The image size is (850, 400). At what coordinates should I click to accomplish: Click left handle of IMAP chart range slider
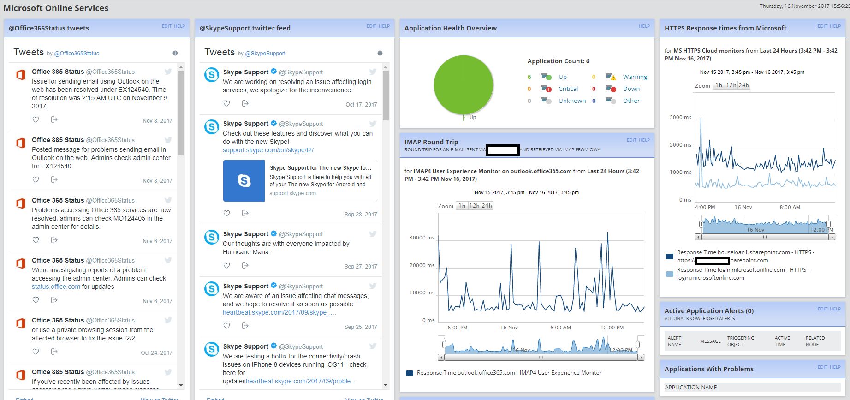click(444, 345)
